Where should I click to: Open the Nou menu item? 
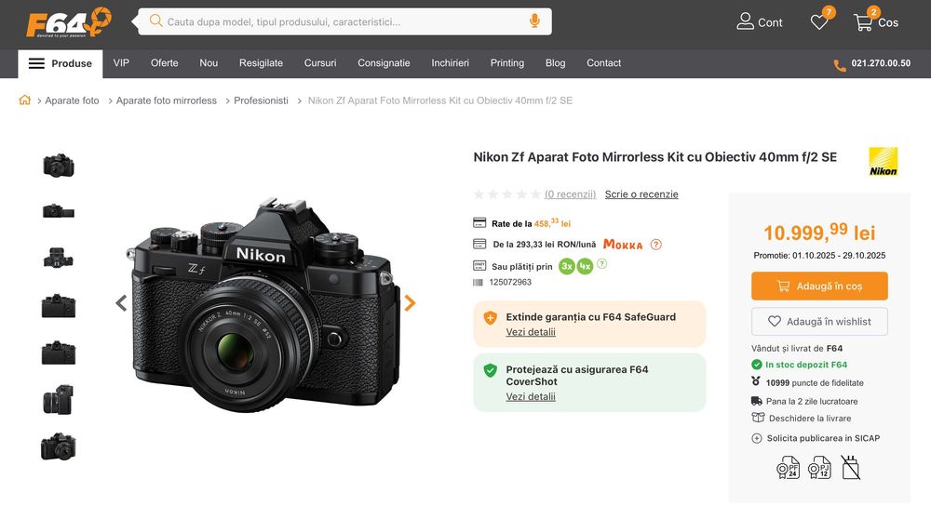[x=209, y=63]
